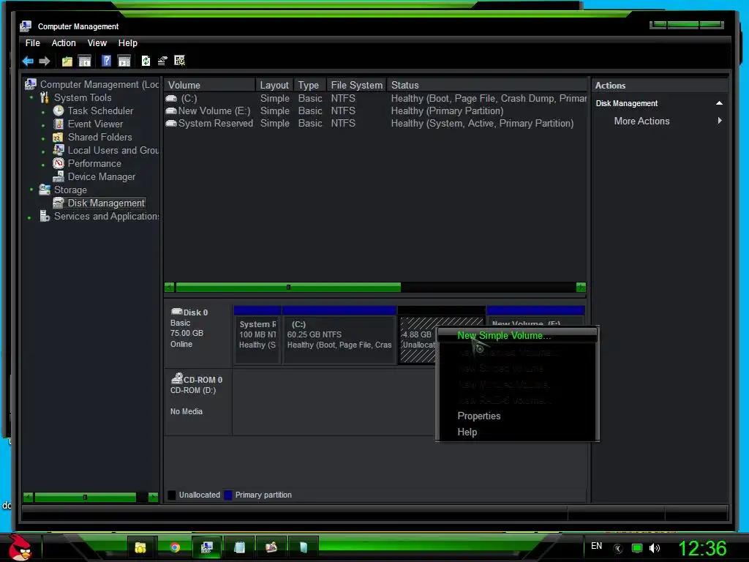This screenshot has height=562, width=749.
Task: Sort by the Volume column header
Action: point(210,85)
